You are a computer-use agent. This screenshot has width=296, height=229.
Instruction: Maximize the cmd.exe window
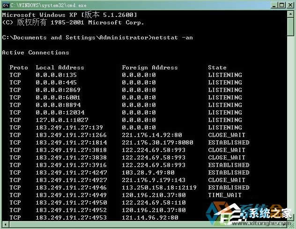pyautogui.click(x=282, y=5)
